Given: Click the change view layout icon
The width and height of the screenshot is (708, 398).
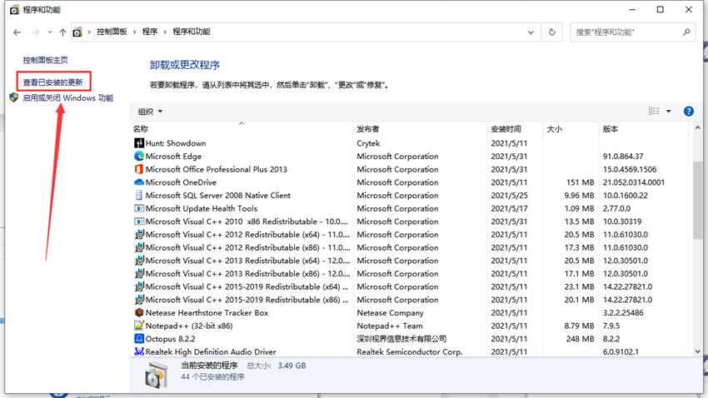Looking at the screenshot, I should 654,111.
